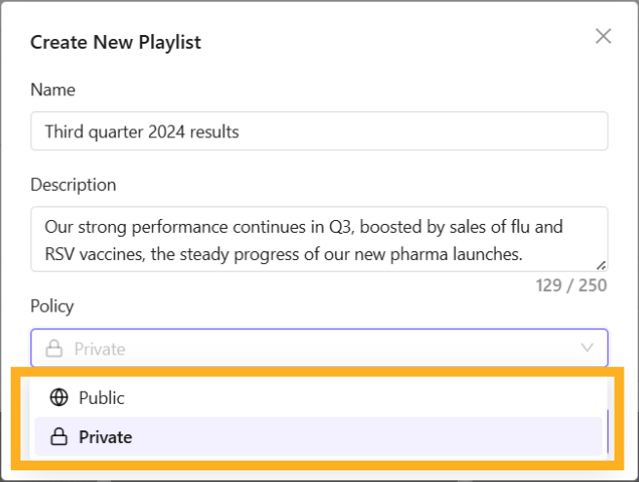Click the globe icon beside Public
639x482 pixels.
pos(58,397)
